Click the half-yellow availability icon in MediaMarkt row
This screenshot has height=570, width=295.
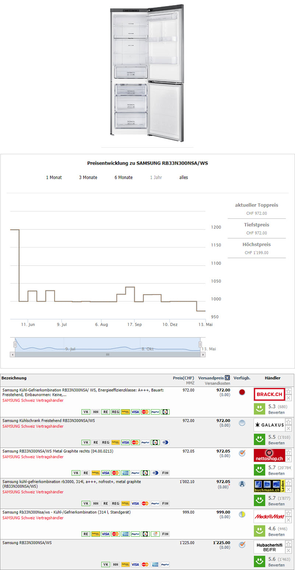coord(242,514)
